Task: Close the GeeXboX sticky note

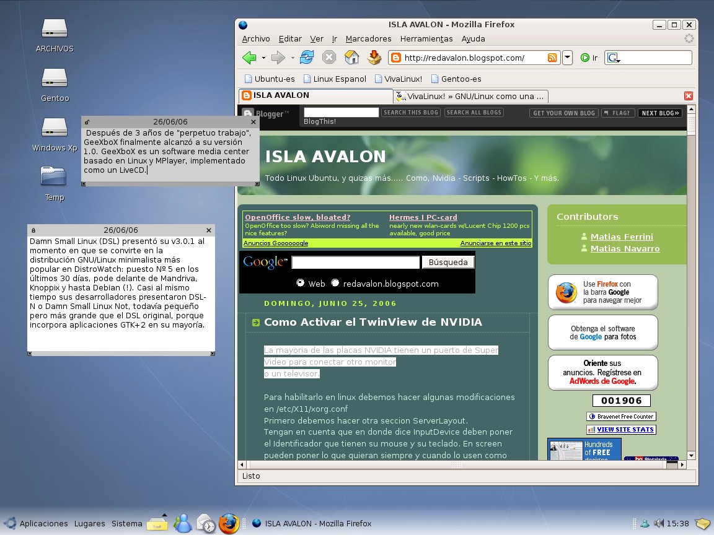Action: [253, 122]
